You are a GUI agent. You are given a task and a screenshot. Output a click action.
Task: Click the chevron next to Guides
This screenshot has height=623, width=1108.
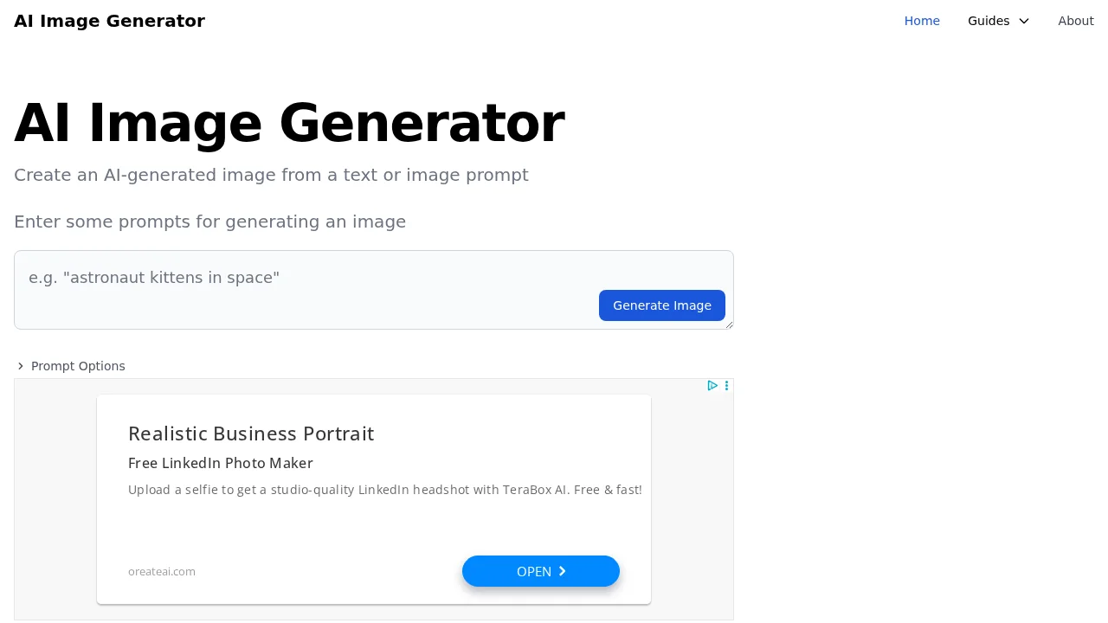(x=1024, y=21)
